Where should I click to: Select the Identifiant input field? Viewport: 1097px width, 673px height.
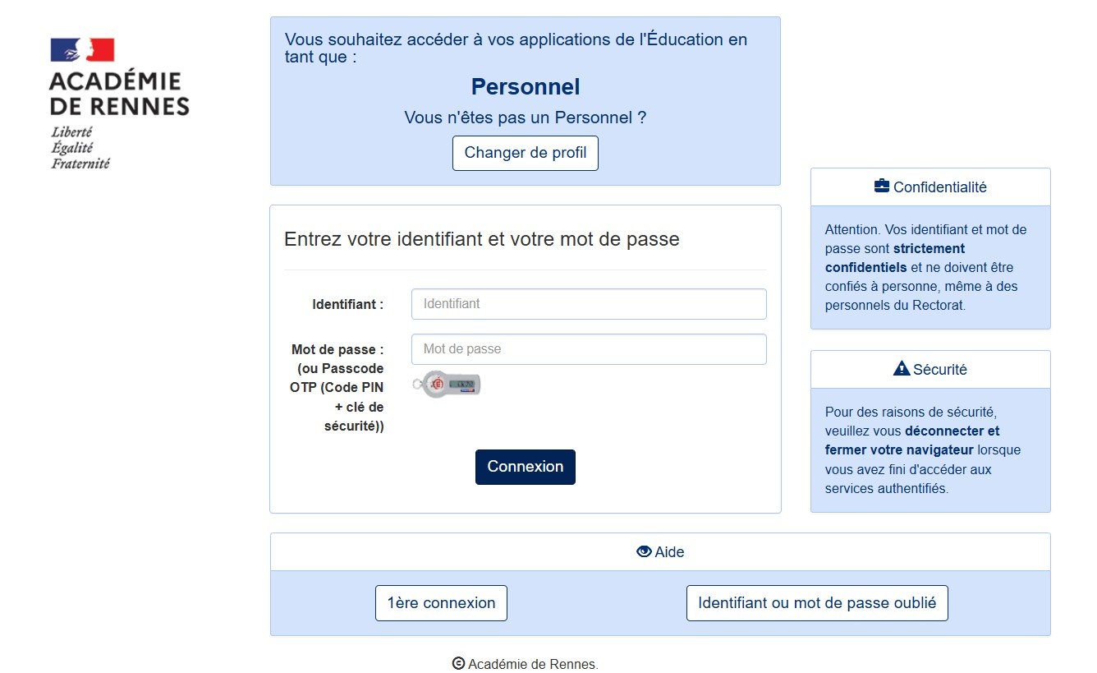coord(588,303)
